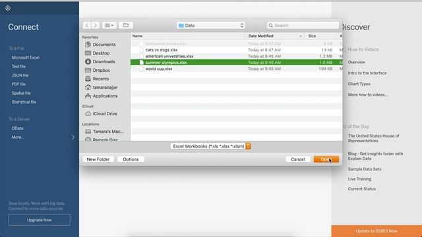Click the Upgrade Now button
Image resolution: width=422 pixels, height=237 pixels.
pyautogui.click(x=40, y=220)
